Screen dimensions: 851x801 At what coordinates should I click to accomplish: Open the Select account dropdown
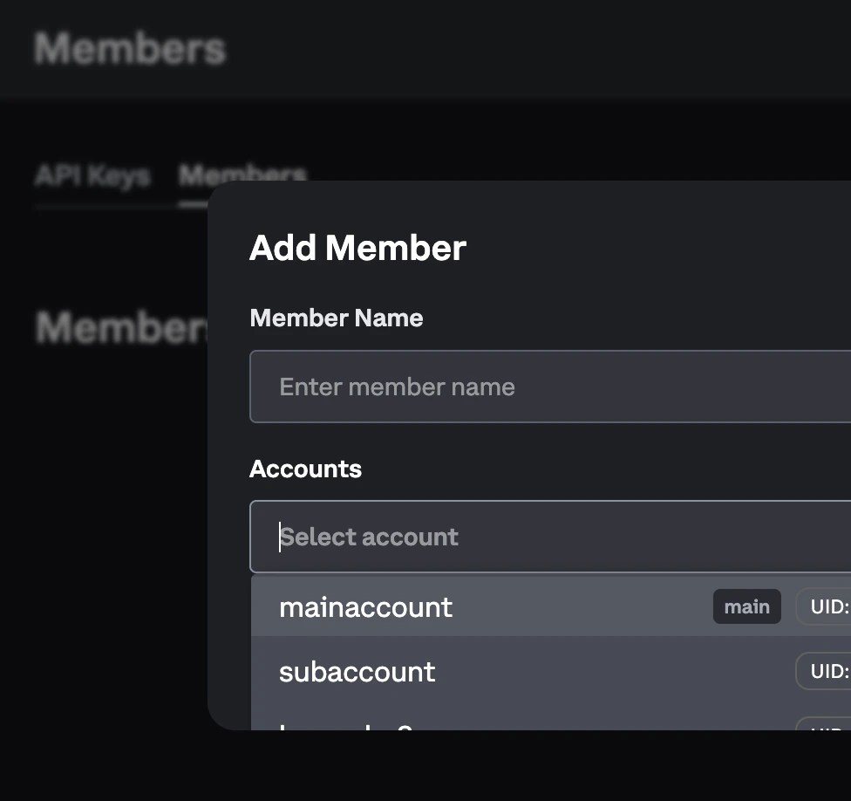tap(549, 537)
